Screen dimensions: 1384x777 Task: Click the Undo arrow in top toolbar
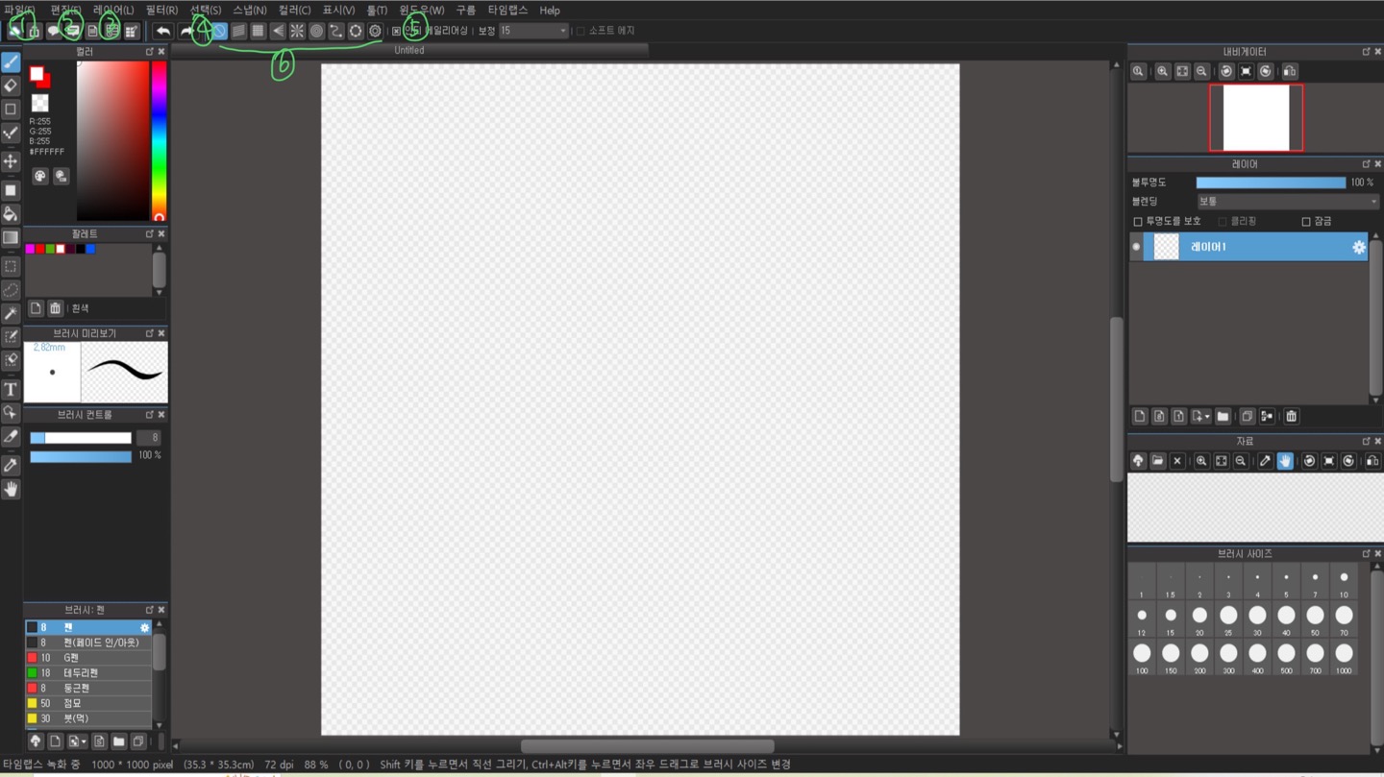[x=163, y=31]
